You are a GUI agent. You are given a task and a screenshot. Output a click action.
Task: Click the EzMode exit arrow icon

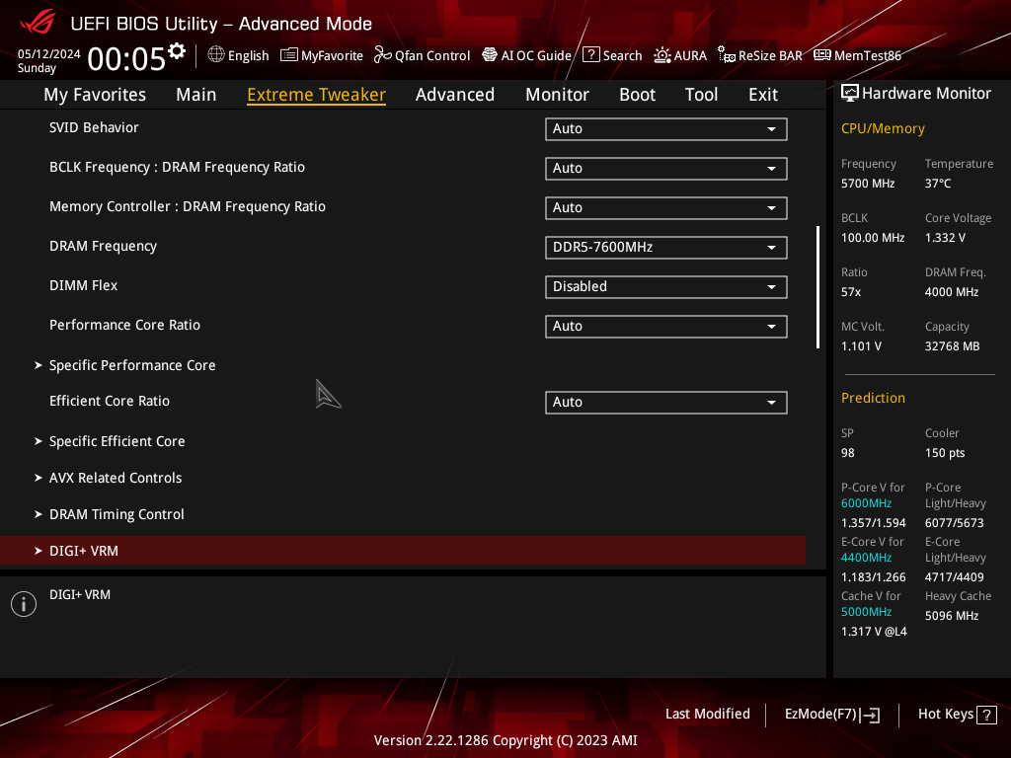pos(871,715)
